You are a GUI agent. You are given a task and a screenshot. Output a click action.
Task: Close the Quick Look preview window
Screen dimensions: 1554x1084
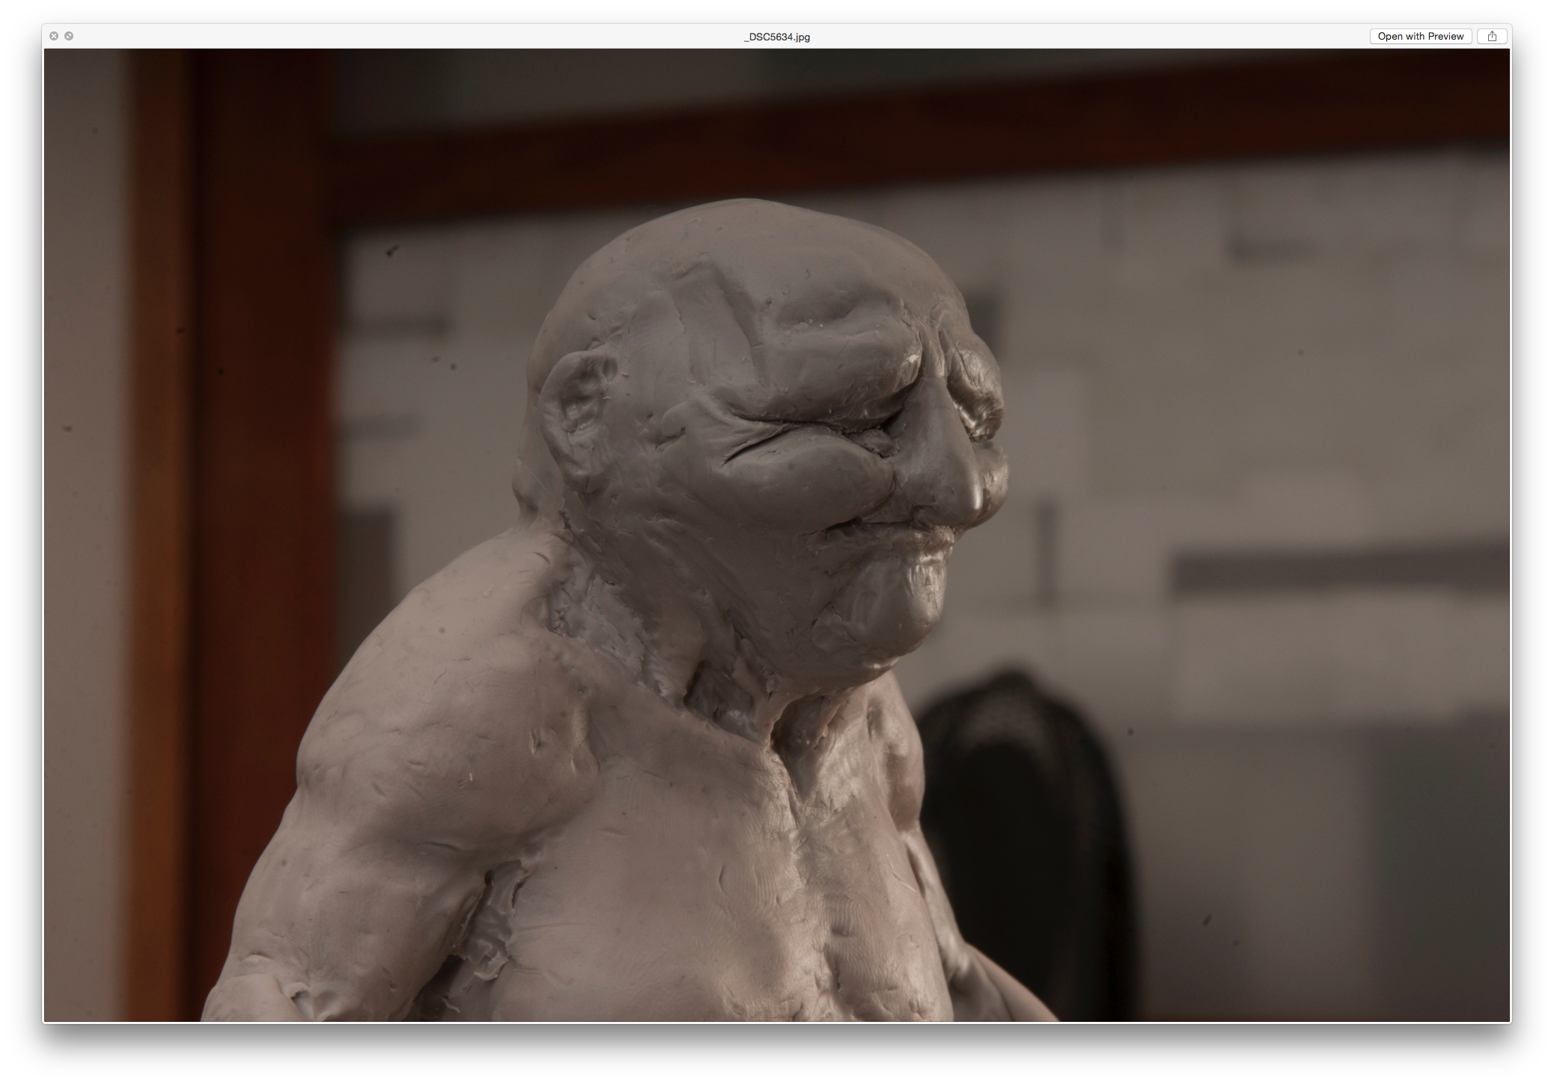(x=54, y=36)
